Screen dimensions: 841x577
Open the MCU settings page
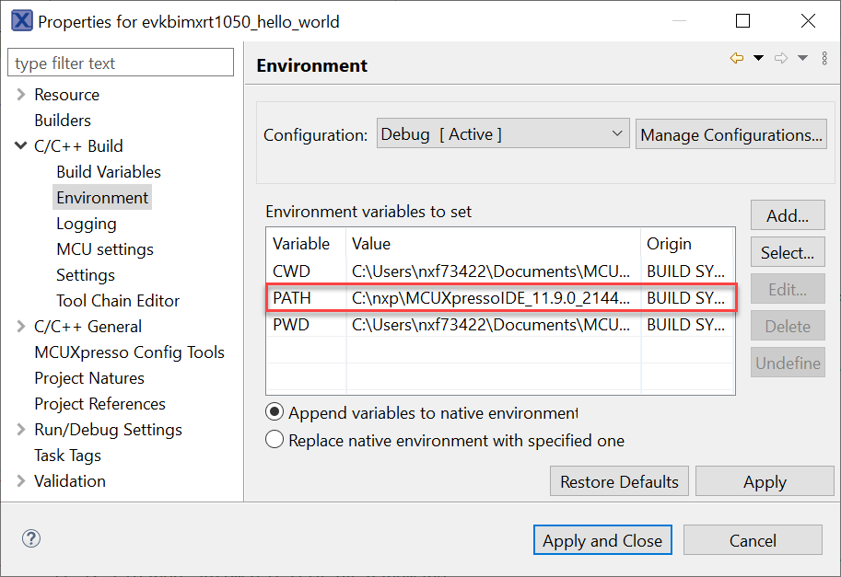click(x=104, y=249)
